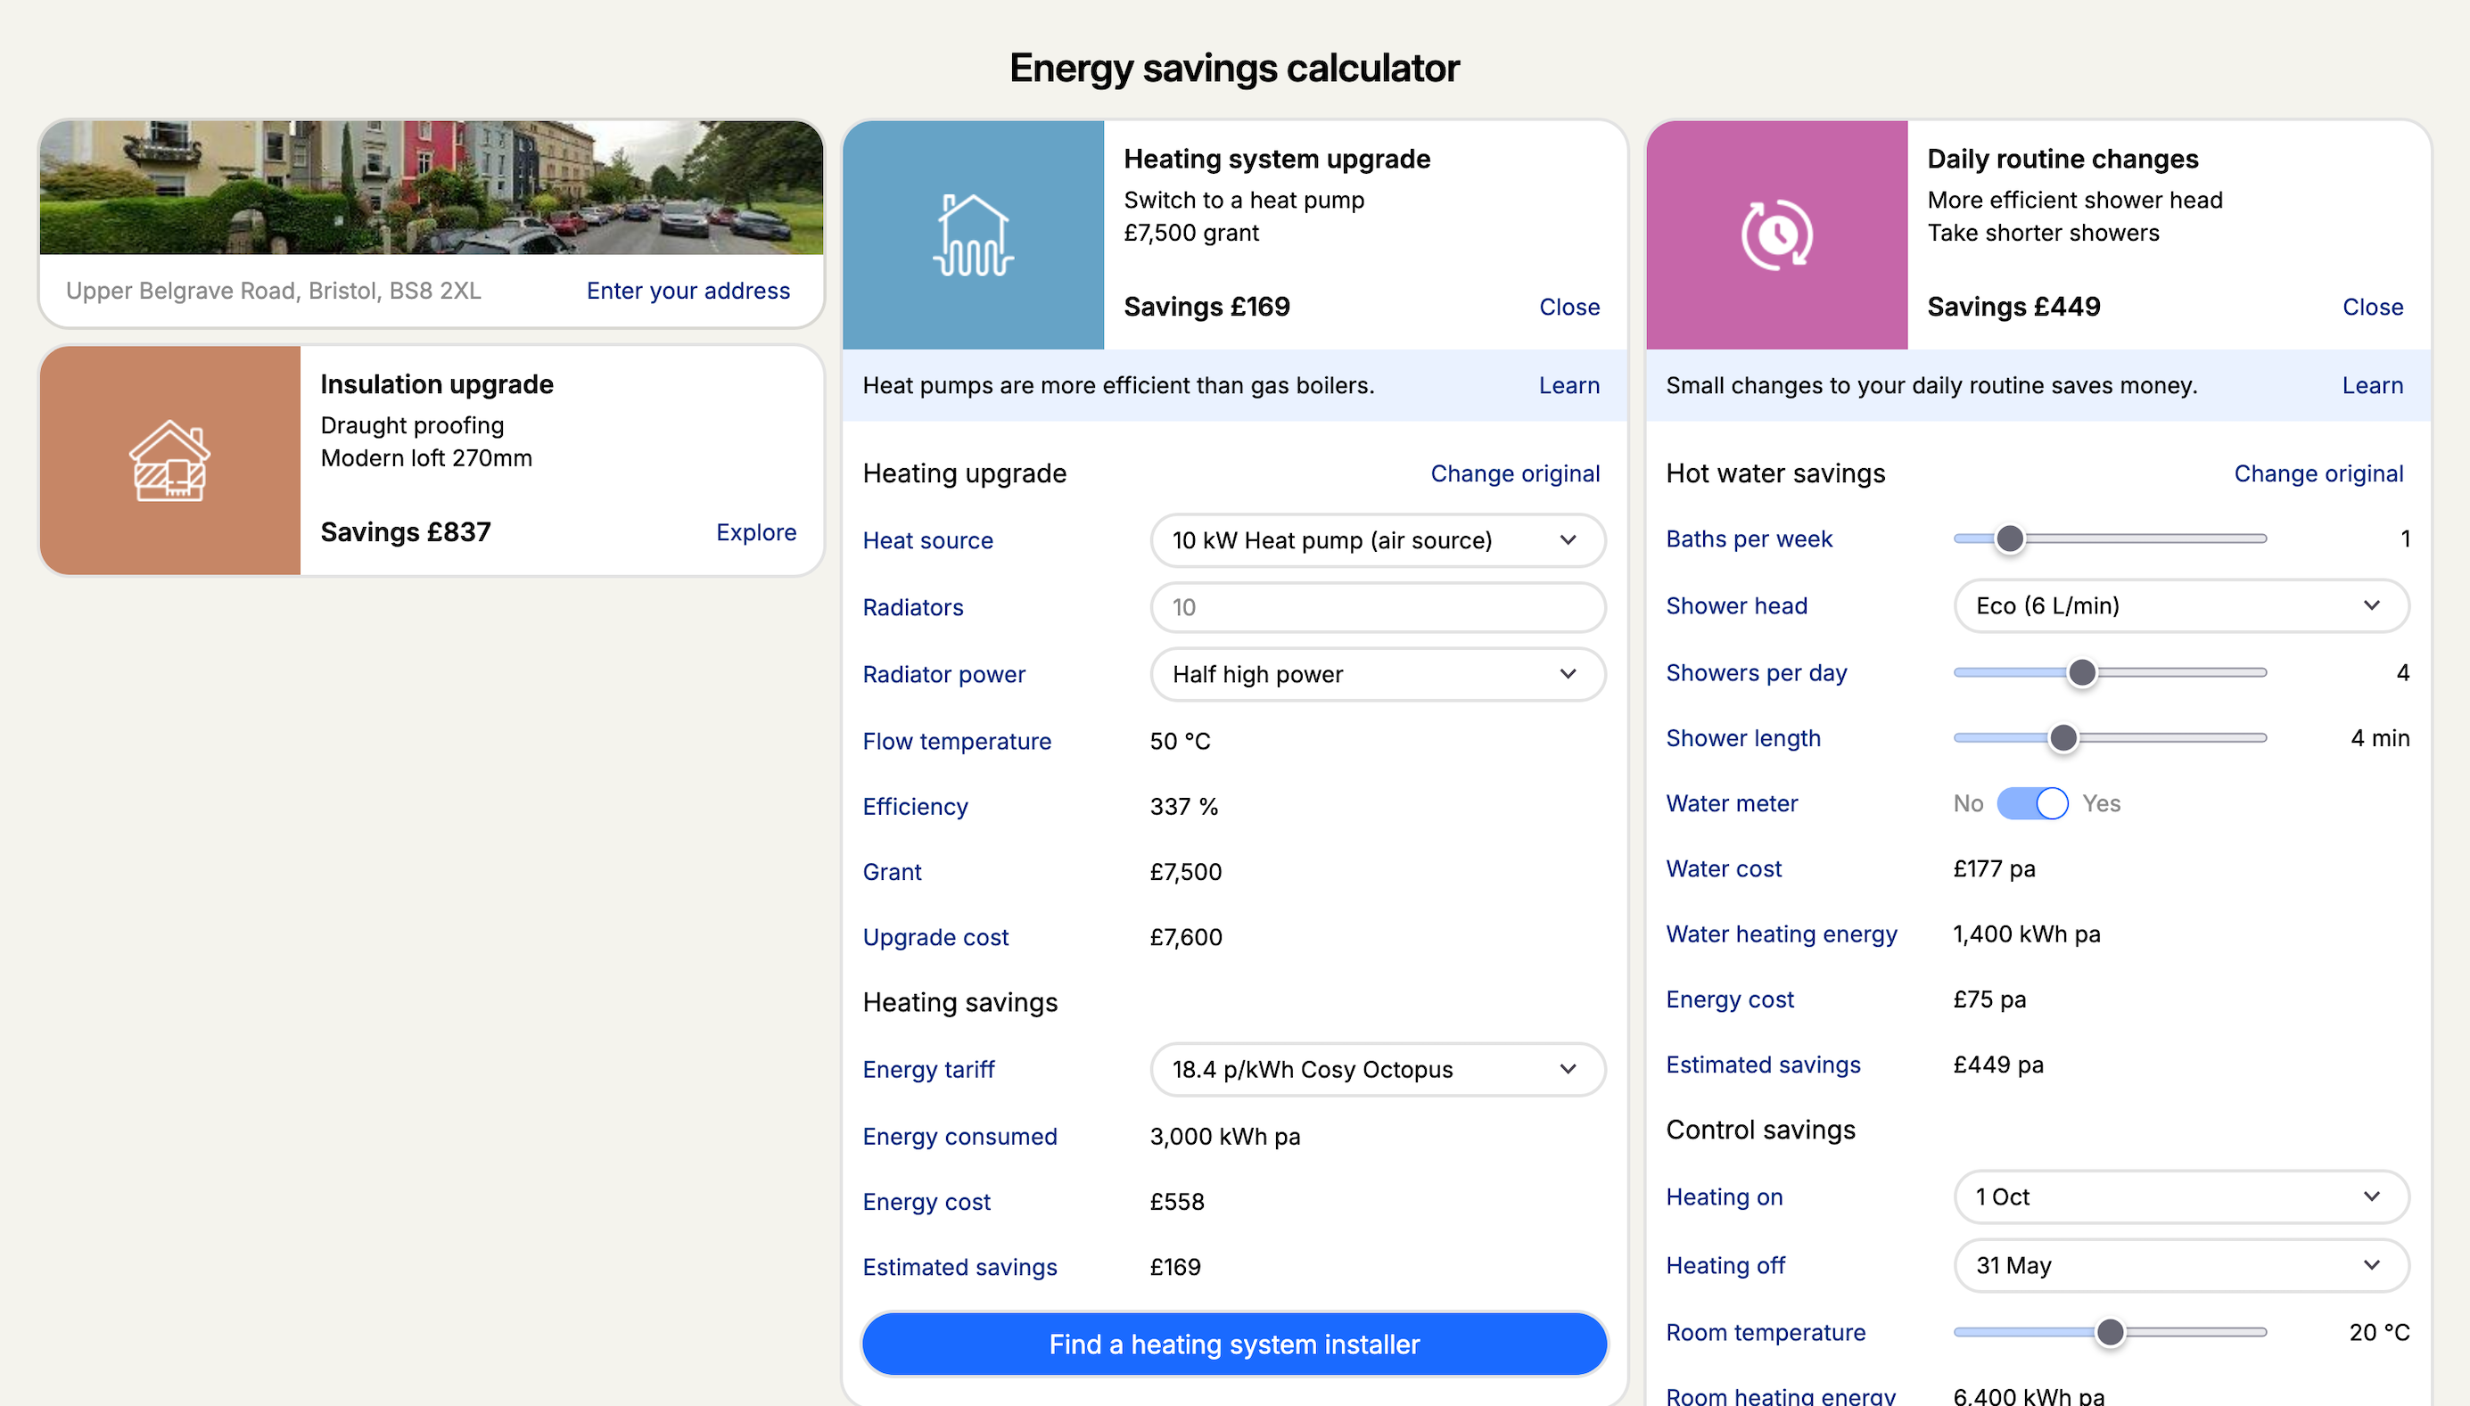Select the Shower head dropdown
This screenshot has width=2470, height=1406.
click(x=2180, y=605)
